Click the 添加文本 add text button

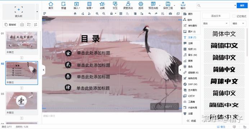click(216, 16)
